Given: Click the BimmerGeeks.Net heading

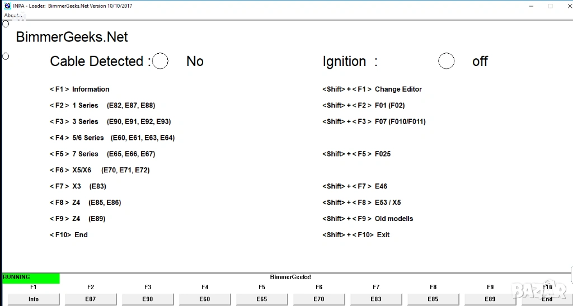Looking at the screenshot, I should tap(72, 37).
